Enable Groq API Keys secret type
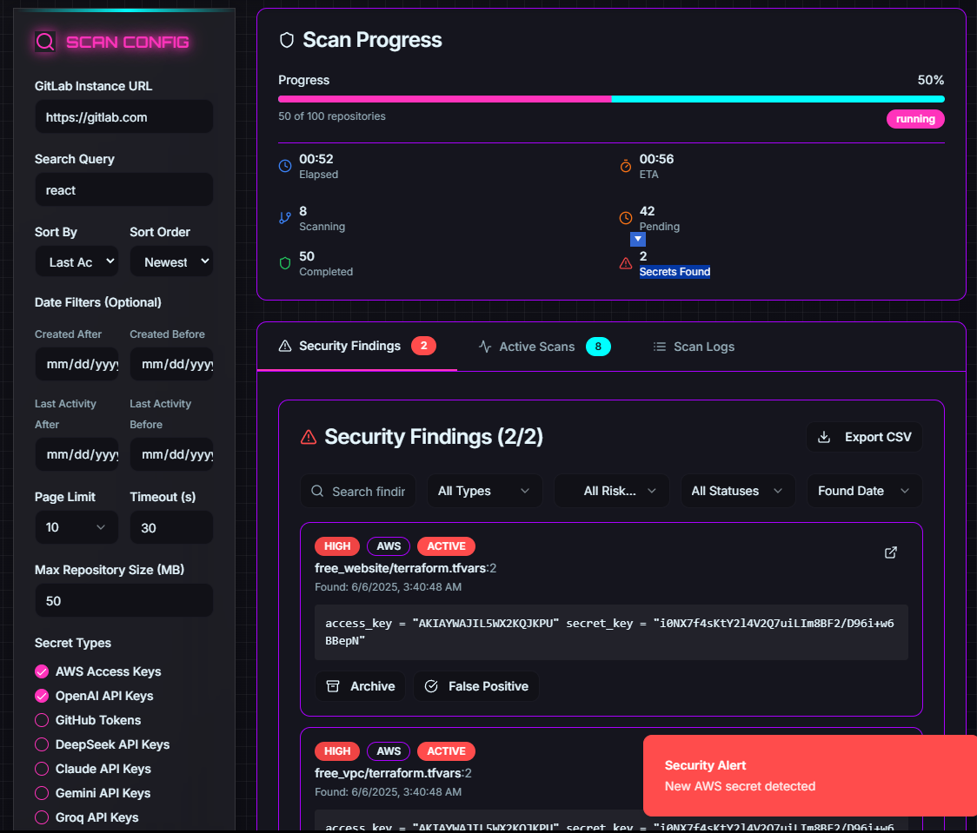977x833 pixels. tap(42, 816)
